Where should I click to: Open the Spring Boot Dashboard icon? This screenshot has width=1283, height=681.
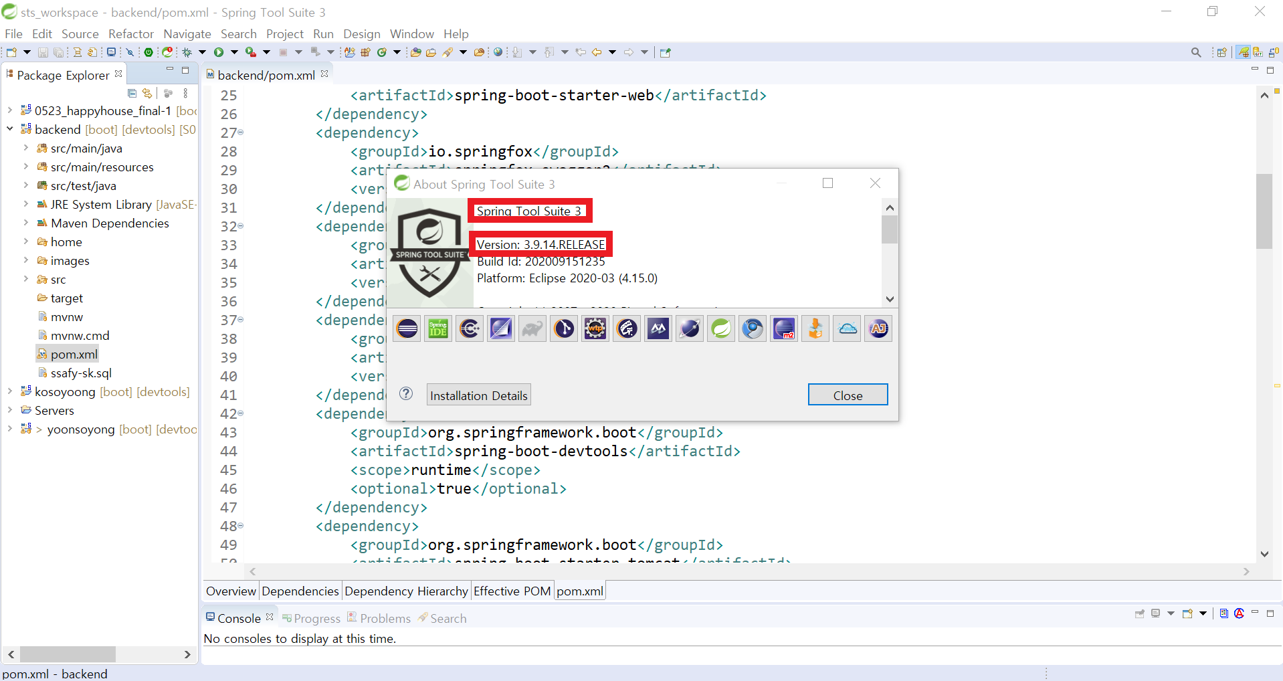pos(167,52)
